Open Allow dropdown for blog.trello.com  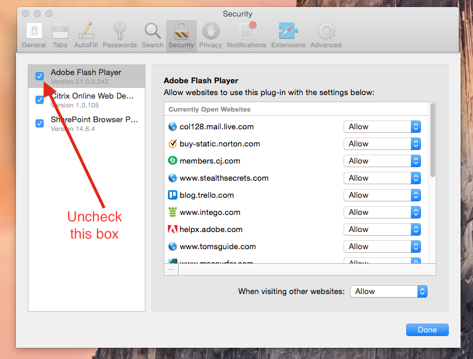[382, 195]
